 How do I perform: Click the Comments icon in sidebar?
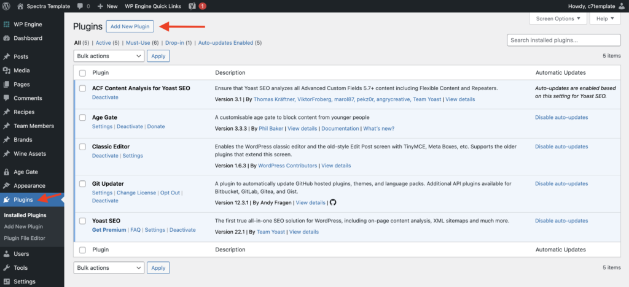[x=6, y=98]
